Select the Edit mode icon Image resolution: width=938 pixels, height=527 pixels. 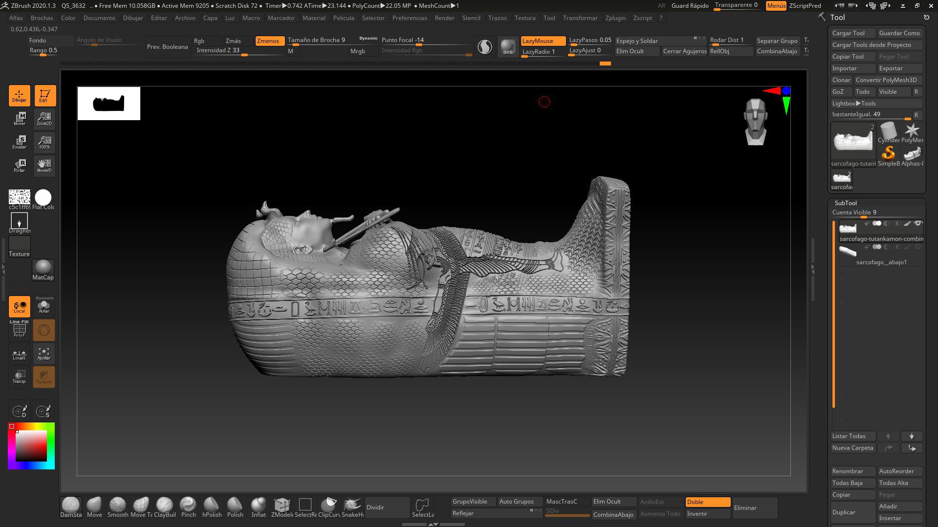44,95
